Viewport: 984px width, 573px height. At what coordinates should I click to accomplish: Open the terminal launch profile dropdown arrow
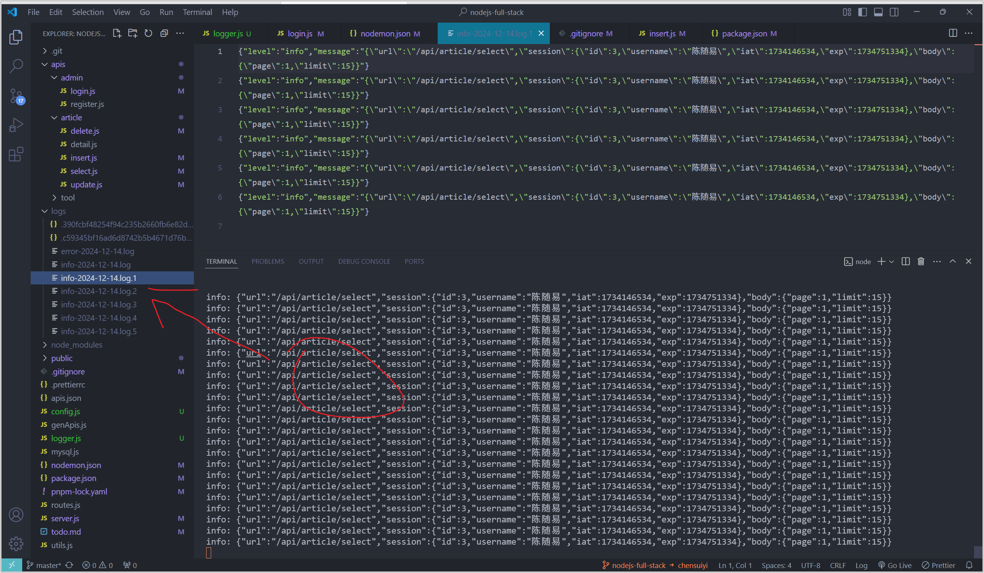[x=891, y=262]
